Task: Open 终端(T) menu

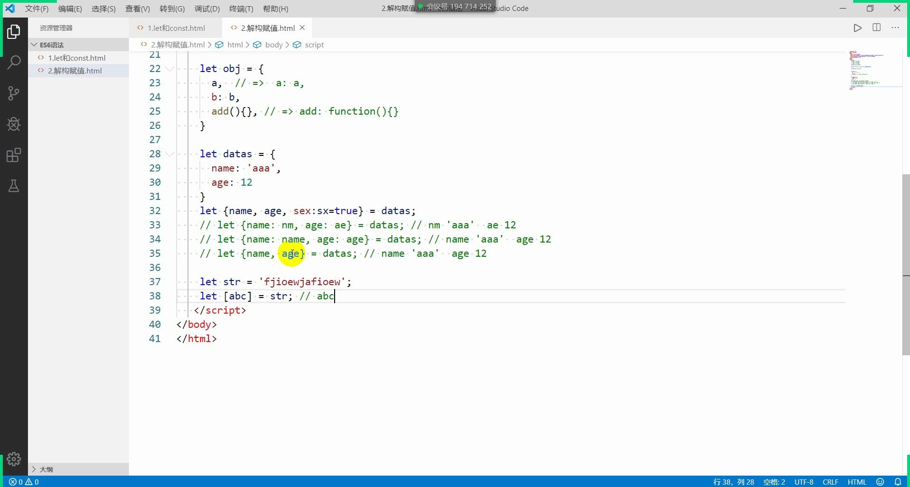Action: [x=241, y=9]
